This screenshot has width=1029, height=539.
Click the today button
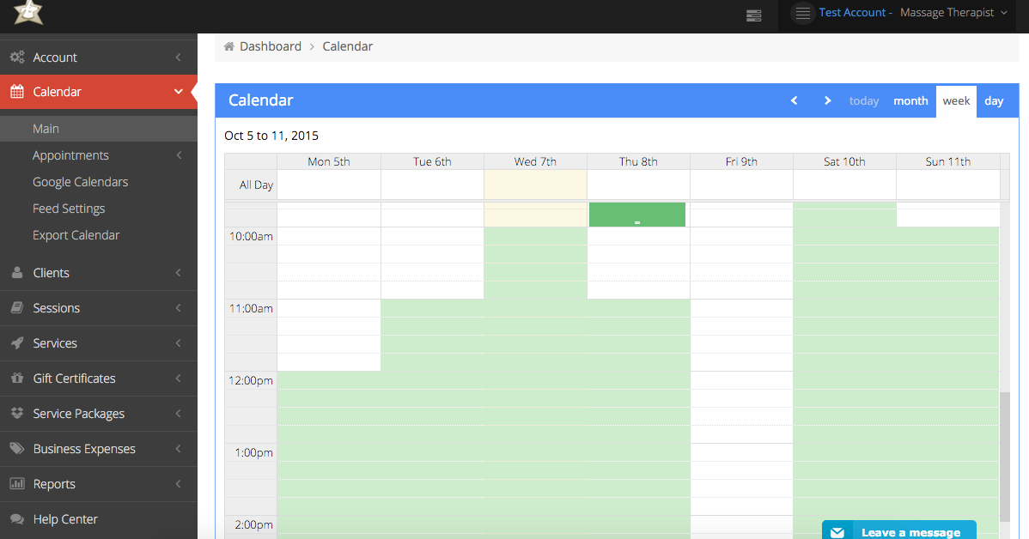[x=863, y=101]
